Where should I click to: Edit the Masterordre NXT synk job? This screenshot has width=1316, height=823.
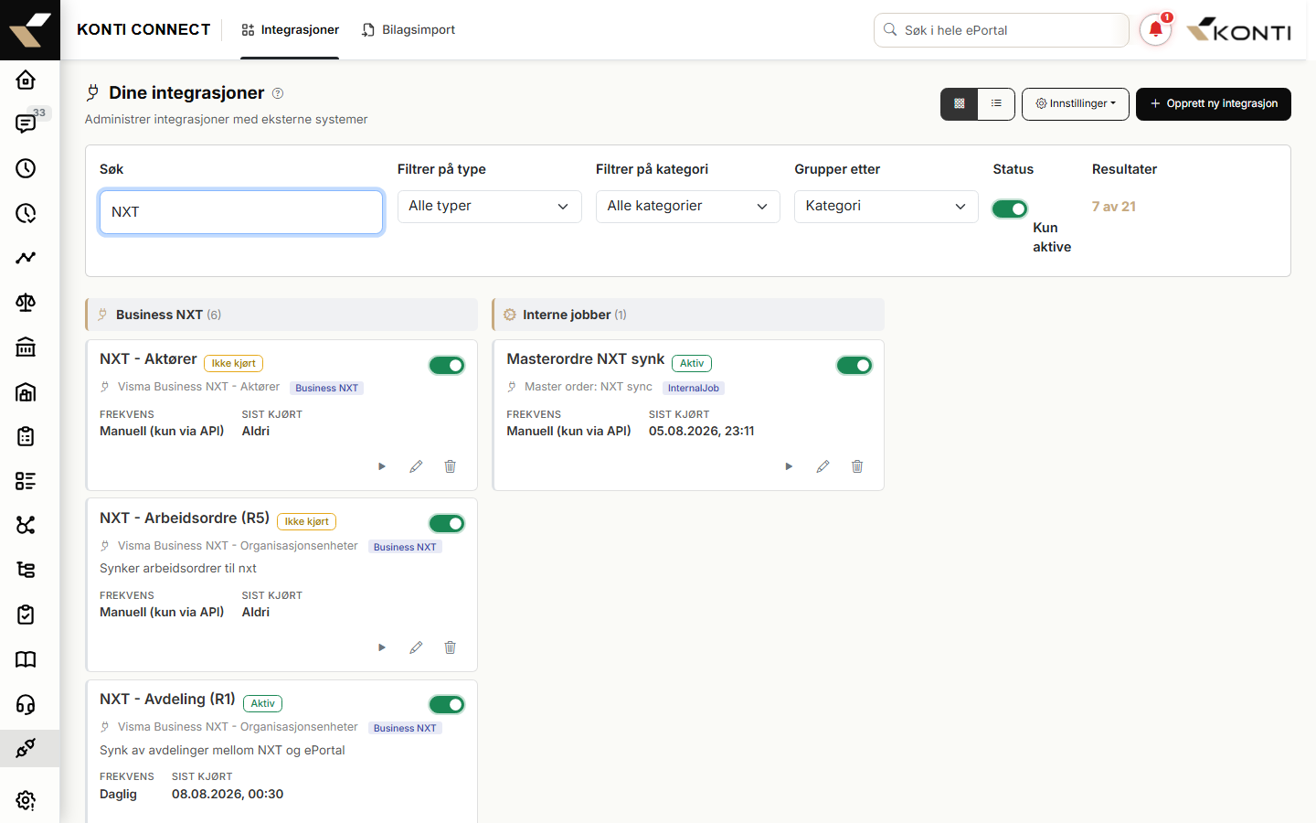[822, 466]
